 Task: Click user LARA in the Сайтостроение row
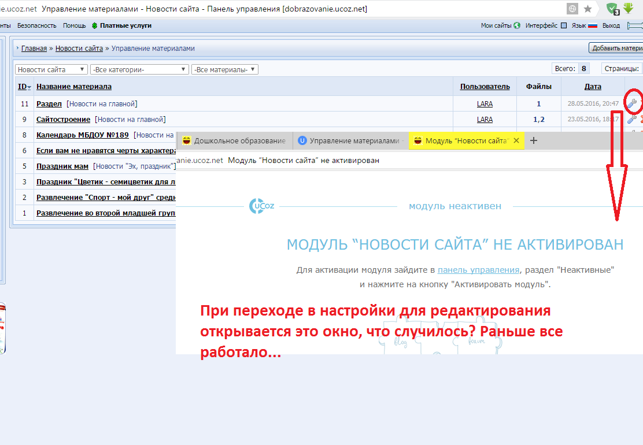(x=485, y=119)
